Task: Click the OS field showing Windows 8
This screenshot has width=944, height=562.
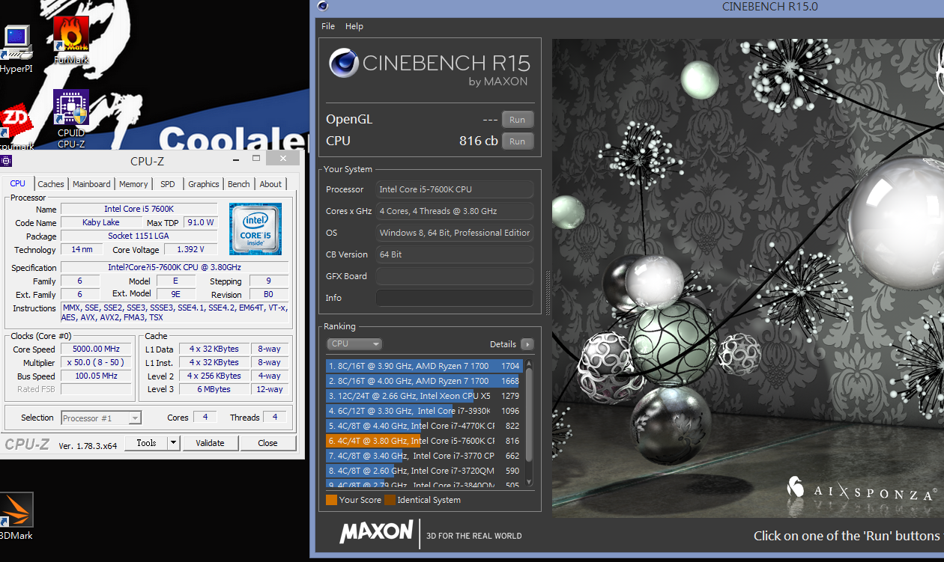Action: pos(455,233)
